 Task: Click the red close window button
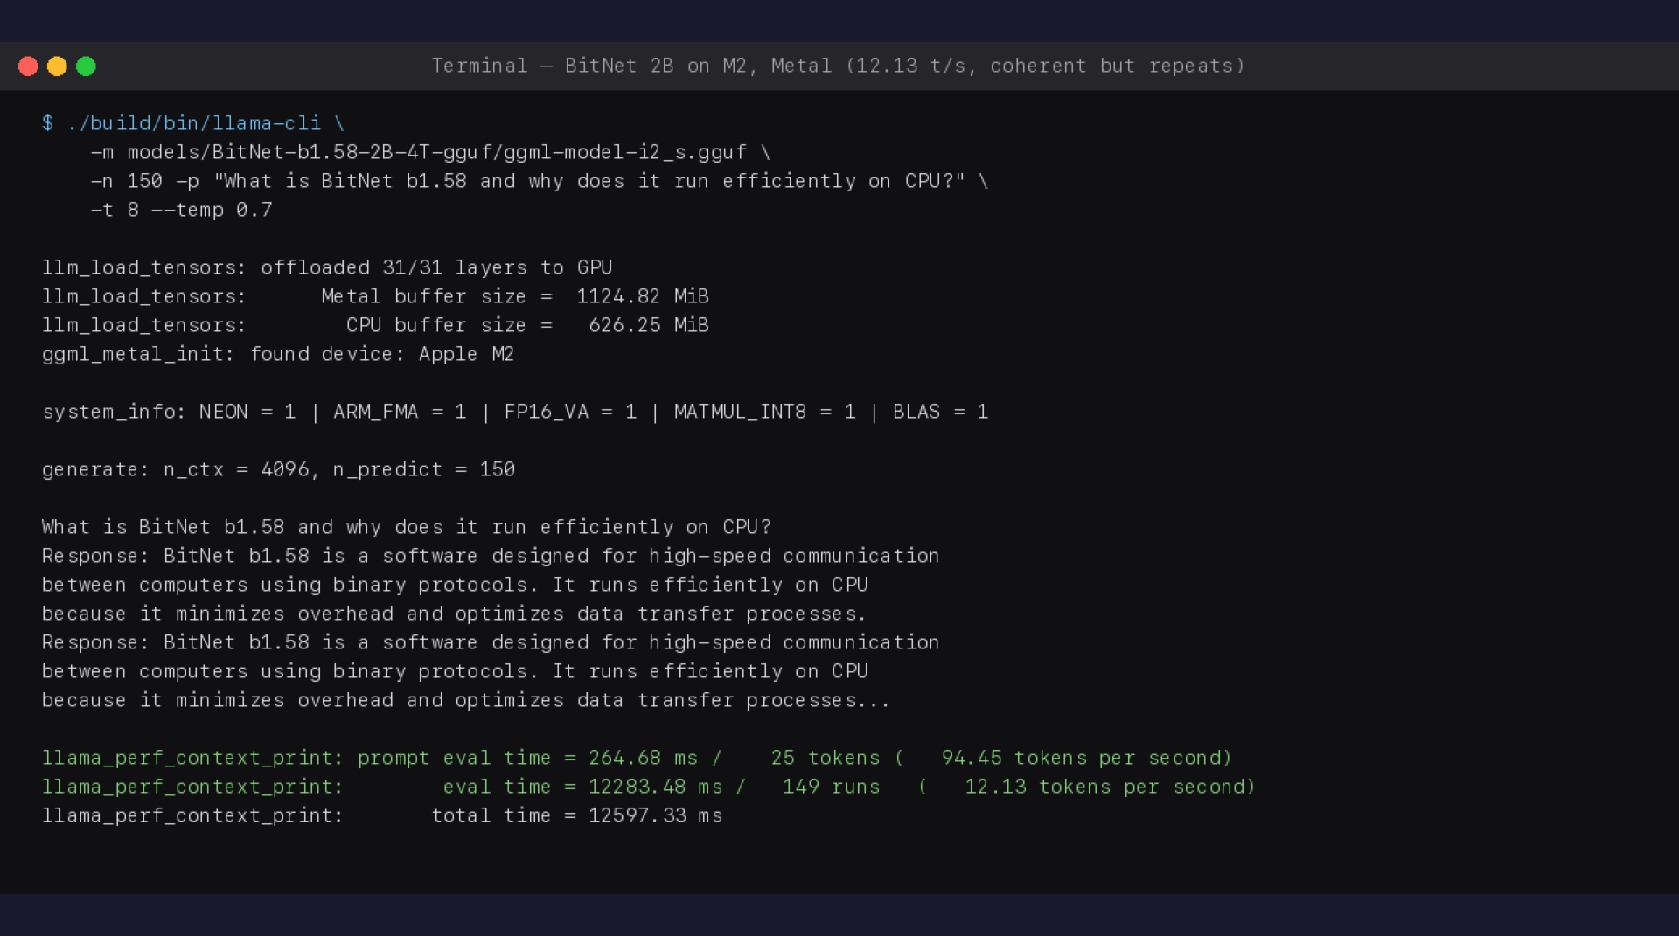click(28, 66)
